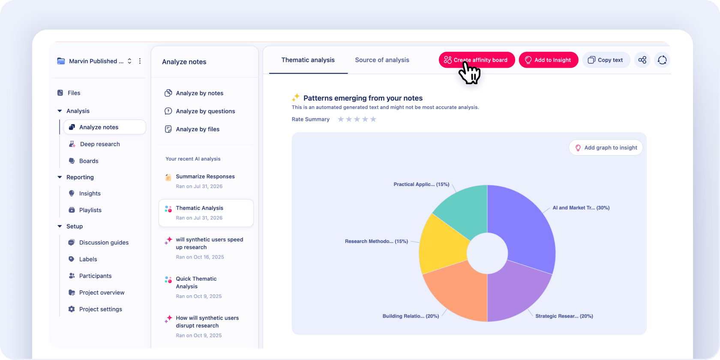Click sparkle icon of 'will synthetic users speed up research'
The image size is (720, 360).
(x=168, y=240)
